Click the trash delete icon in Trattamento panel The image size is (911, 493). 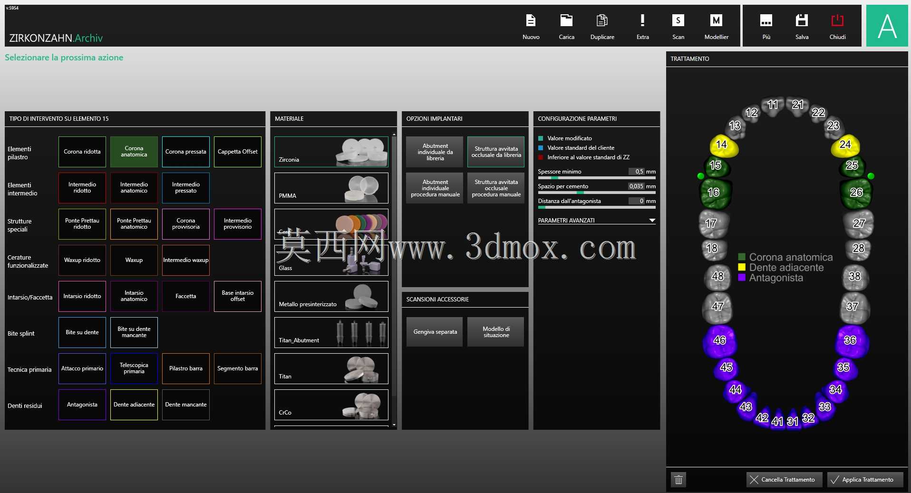pos(678,480)
